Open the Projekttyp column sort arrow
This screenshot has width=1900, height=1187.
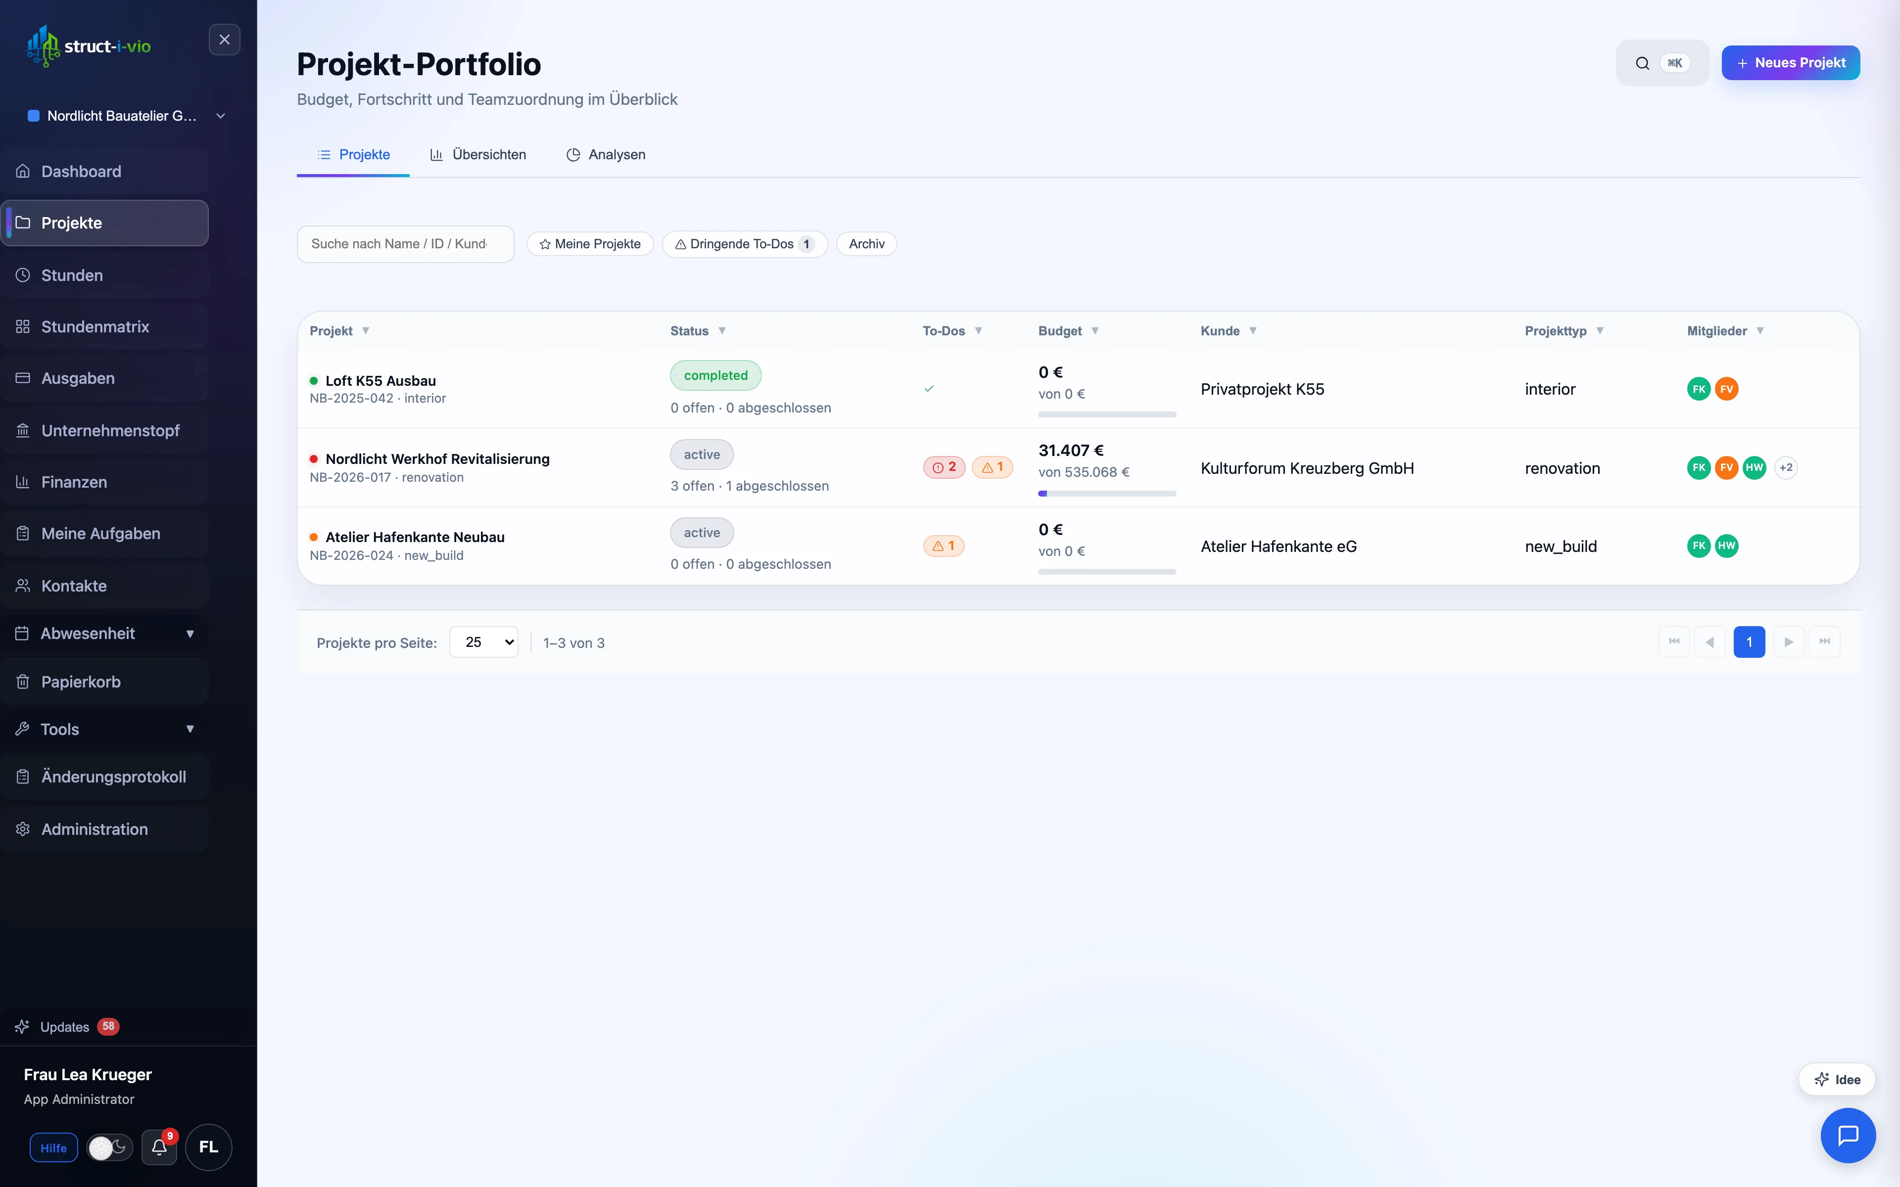point(1600,330)
